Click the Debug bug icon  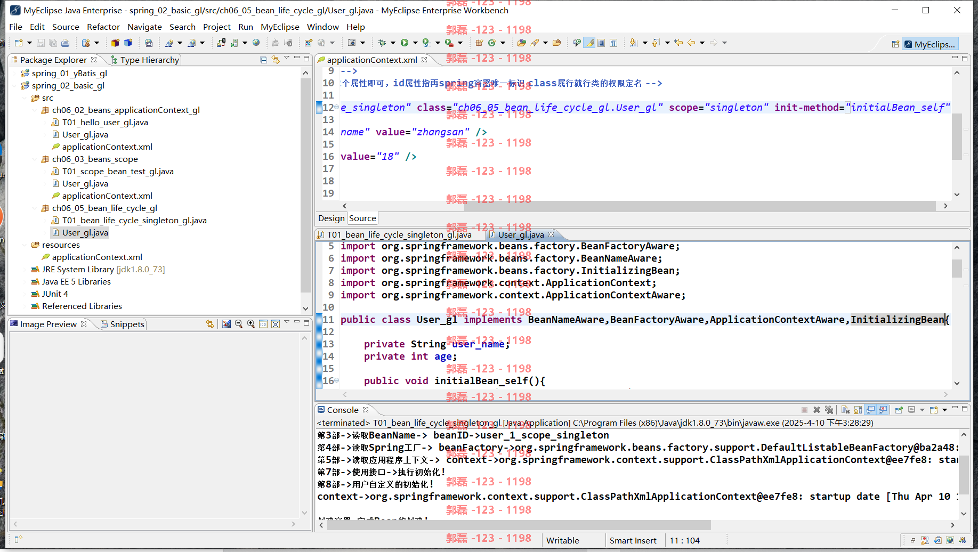tap(382, 43)
